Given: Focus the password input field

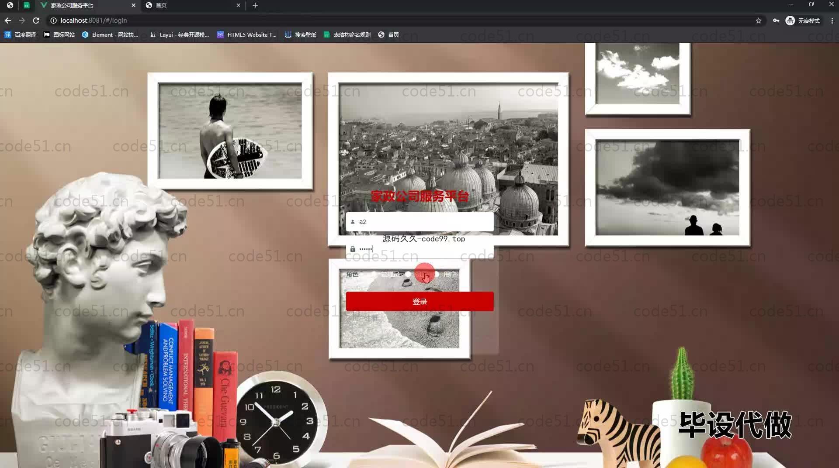Looking at the screenshot, I should [x=419, y=249].
